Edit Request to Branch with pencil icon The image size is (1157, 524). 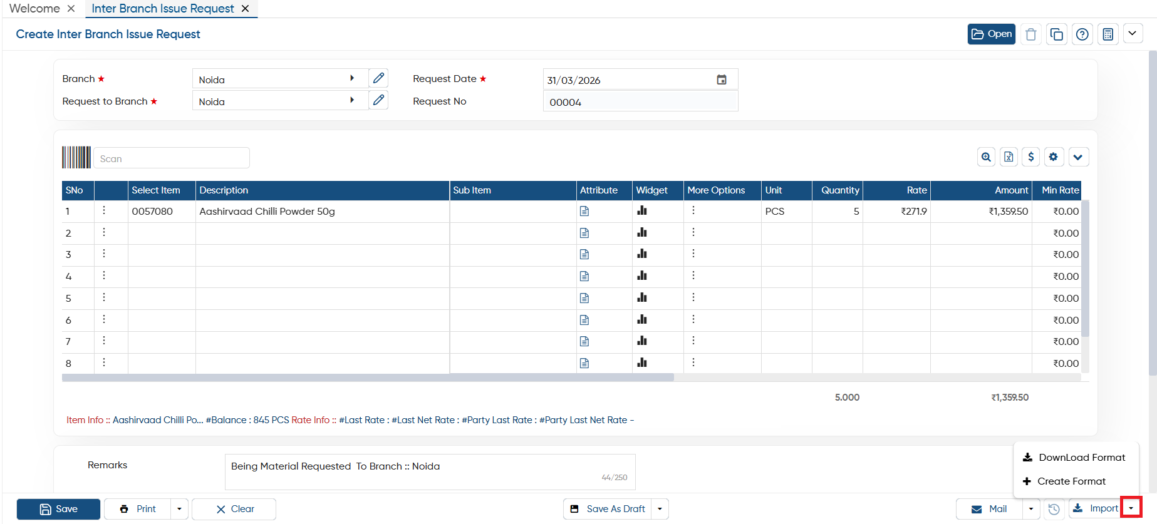(378, 100)
